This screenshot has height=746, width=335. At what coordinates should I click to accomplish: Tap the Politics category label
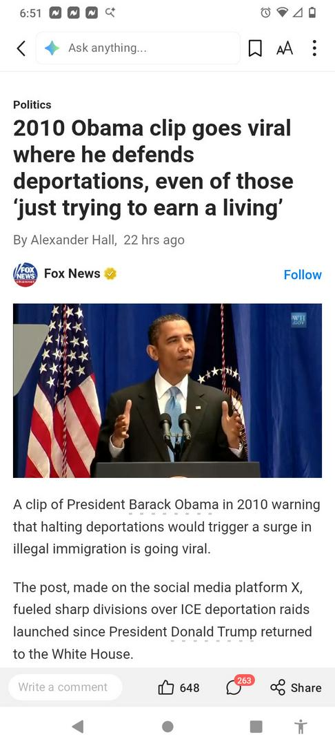32,105
